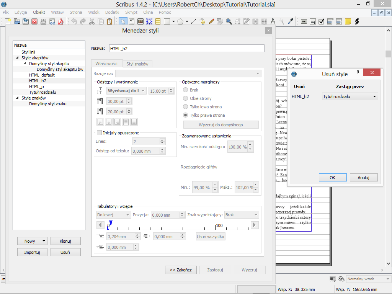The height and width of the screenshot is (294, 392).
Task: Choose the Insert Render Frame tool
Action: pyautogui.click(x=149, y=21)
